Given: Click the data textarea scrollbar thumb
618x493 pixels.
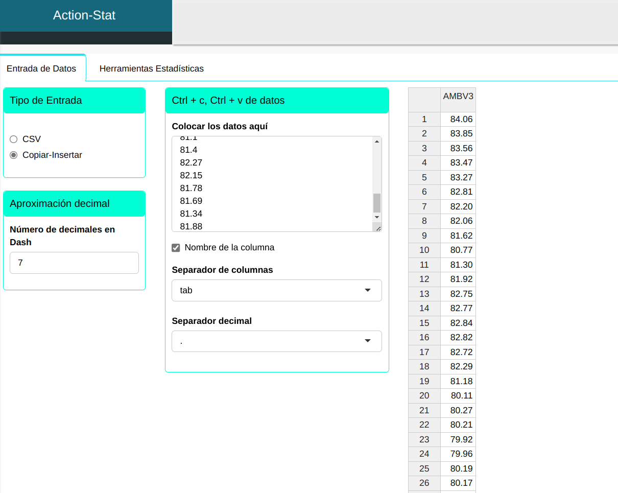Looking at the screenshot, I should (x=377, y=203).
